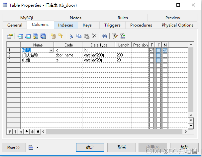Viewport: 202px width, 157px height.
Task: Click the Create Key toolbar icon
Action: 60,36
